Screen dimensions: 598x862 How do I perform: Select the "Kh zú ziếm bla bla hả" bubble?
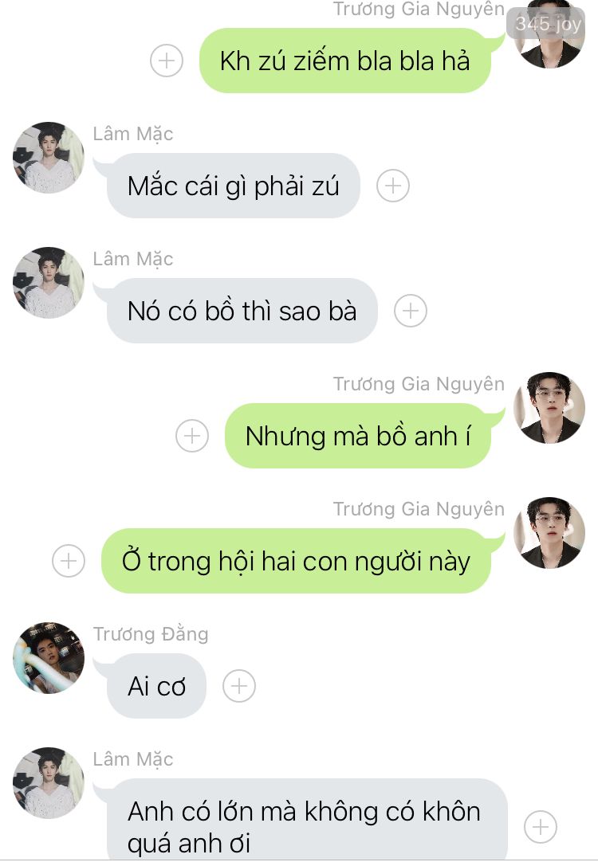(x=345, y=61)
